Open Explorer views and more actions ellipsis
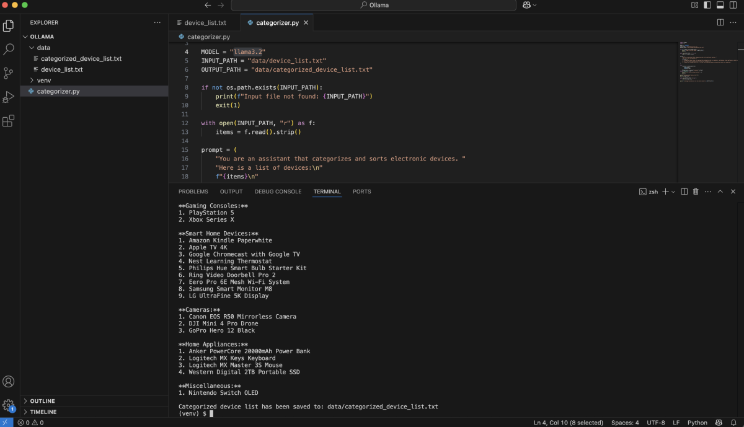This screenshot has width=744, height=427. pyautogui.click(x=157, y=22)
